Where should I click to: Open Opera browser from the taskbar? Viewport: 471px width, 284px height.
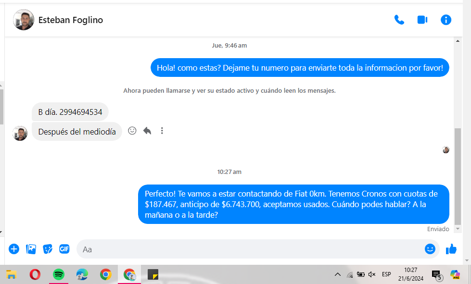click(35, 274)
